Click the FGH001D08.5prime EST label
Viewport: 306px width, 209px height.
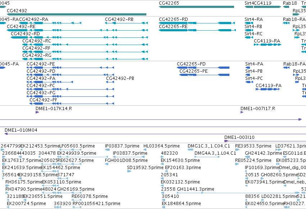(126, 160)
